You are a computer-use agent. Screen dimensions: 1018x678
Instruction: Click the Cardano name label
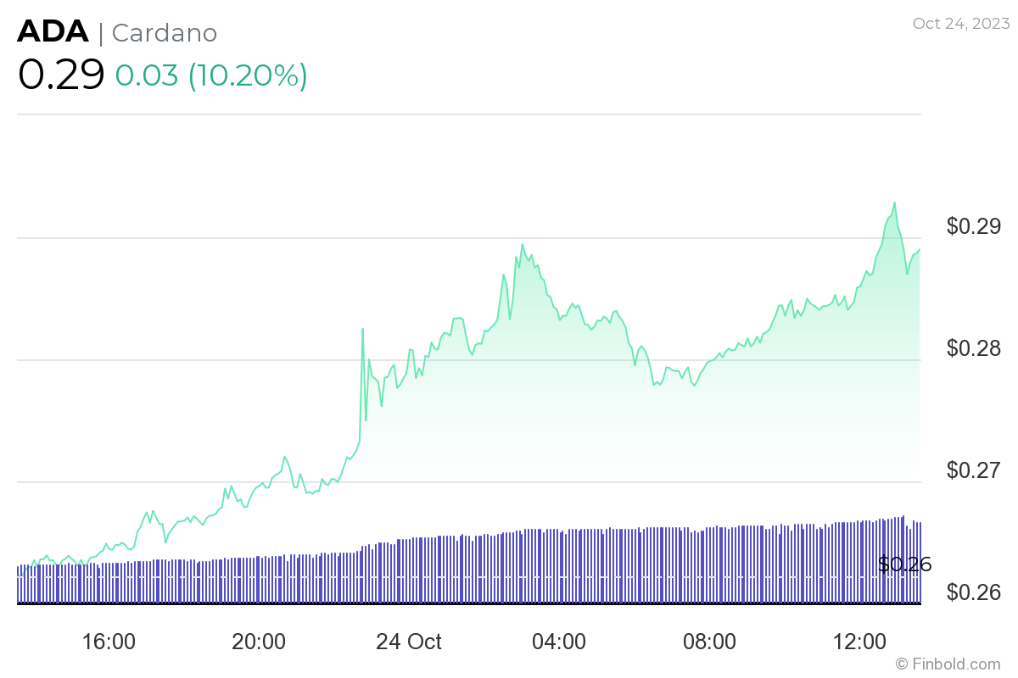click(165, 33)
